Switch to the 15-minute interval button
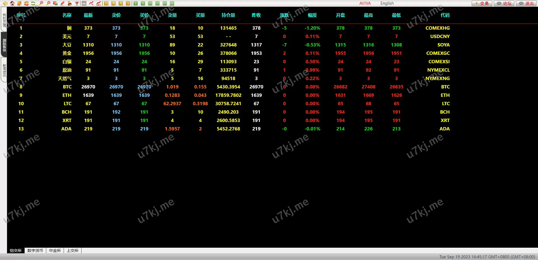 click(x=150, y=3)
